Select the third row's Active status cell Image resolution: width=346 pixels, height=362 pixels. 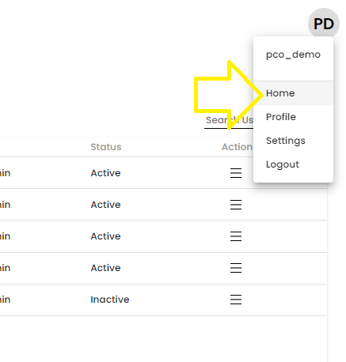[x=105, y=236]
